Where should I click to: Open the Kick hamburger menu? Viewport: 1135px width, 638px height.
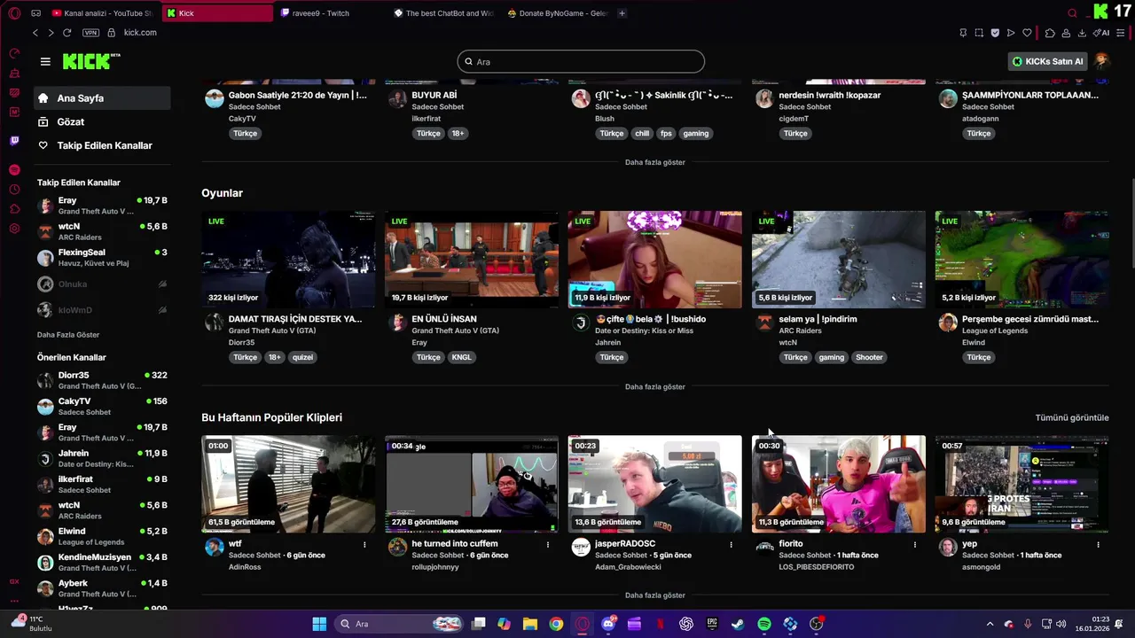click(x=45, y=61)
